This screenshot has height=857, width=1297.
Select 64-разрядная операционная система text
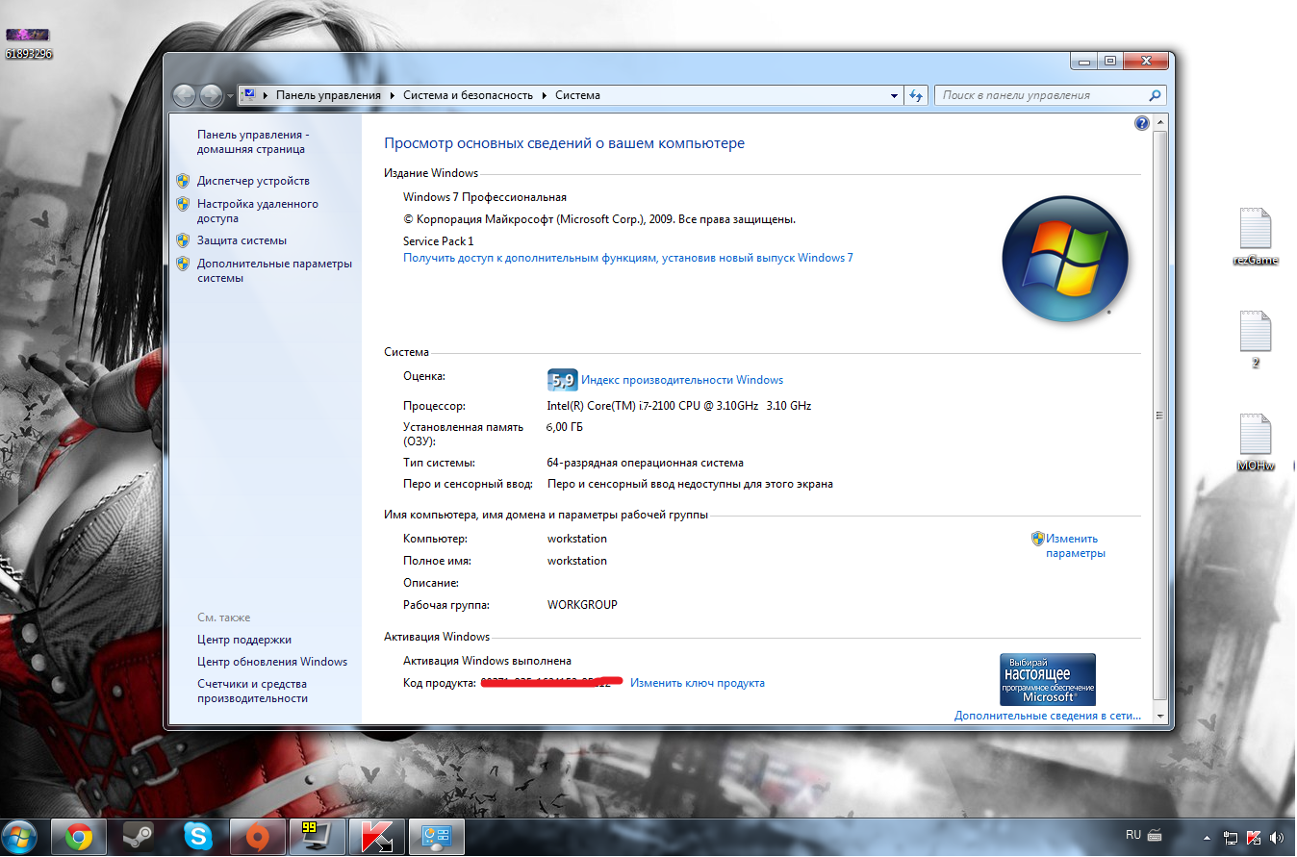point(646,463)
